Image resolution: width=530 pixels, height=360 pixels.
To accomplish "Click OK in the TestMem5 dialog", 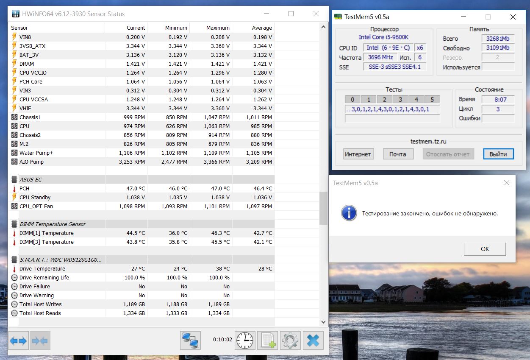I will (485, 249).
